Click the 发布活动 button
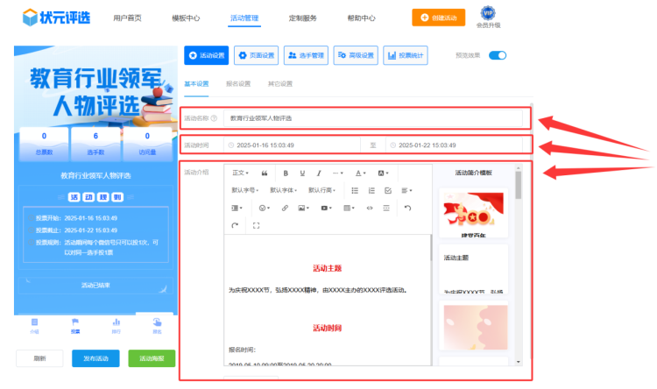This screenshot has width=657, height=389. (95, 358)
